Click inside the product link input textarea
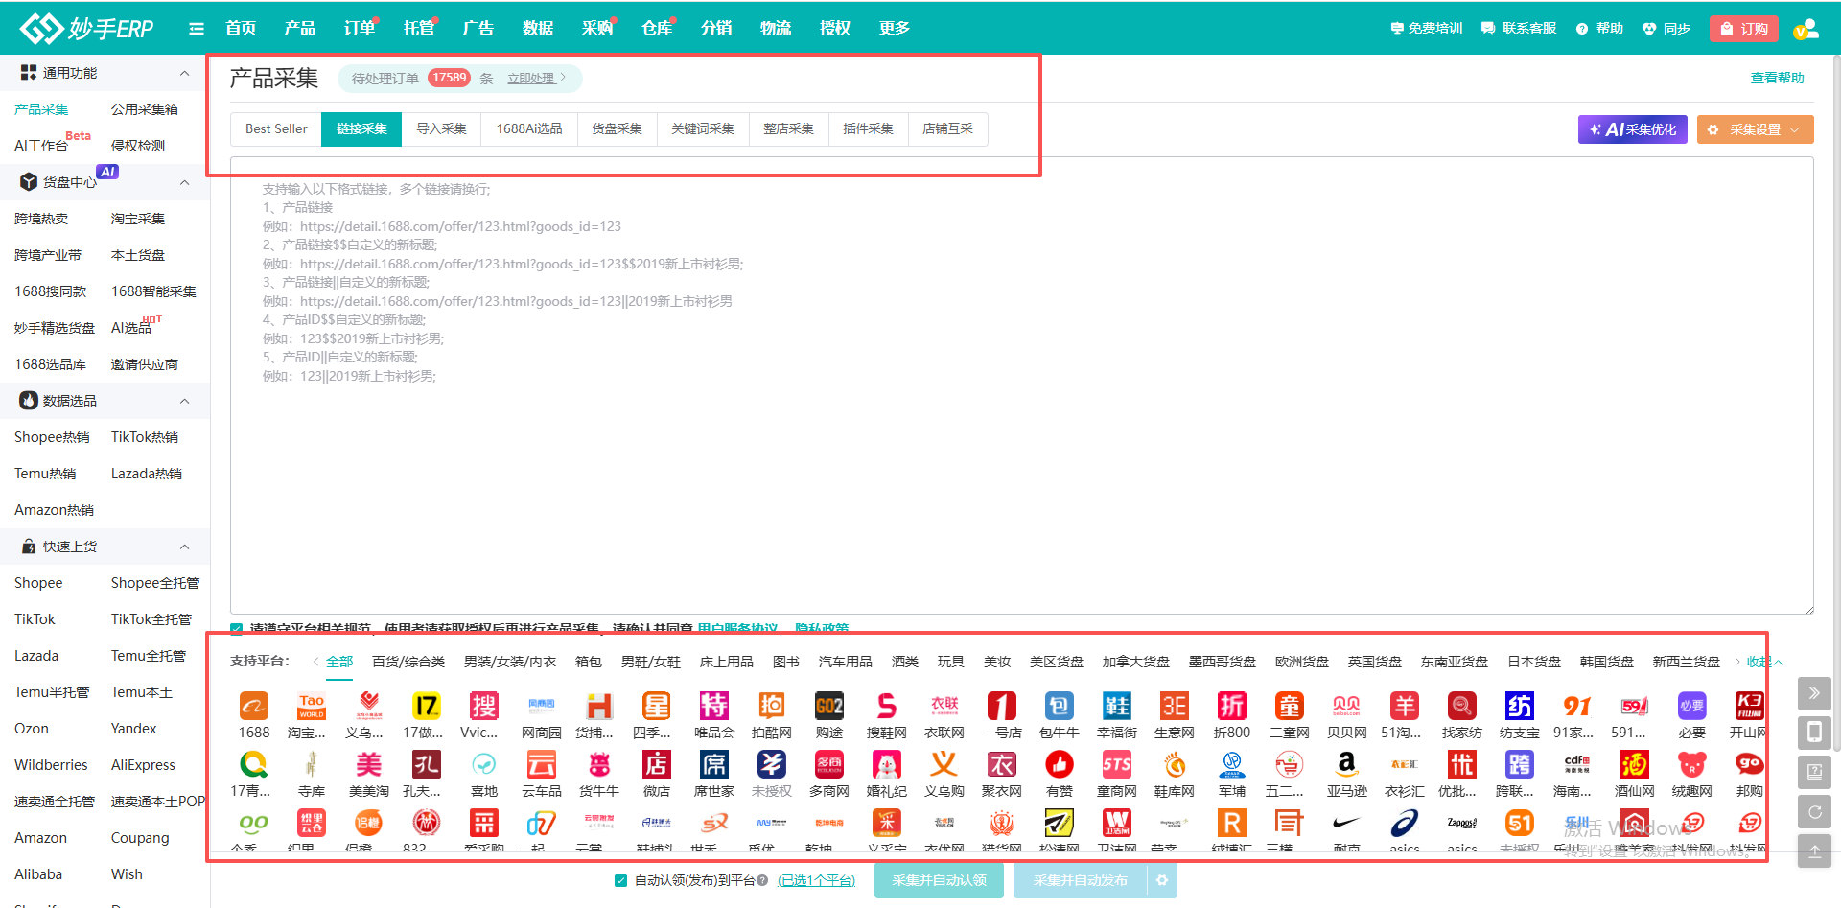 pos(1020,479)
